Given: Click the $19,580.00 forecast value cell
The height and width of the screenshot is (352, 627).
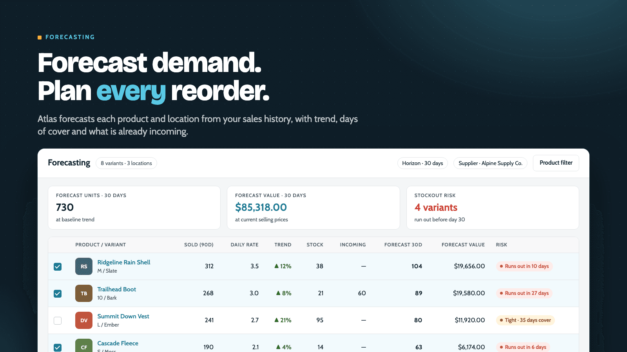Looking at the screenshot, I should coord(469,293).
